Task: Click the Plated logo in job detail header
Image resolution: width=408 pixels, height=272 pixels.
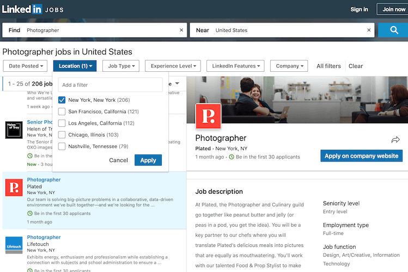Action: tap(209, 116)
